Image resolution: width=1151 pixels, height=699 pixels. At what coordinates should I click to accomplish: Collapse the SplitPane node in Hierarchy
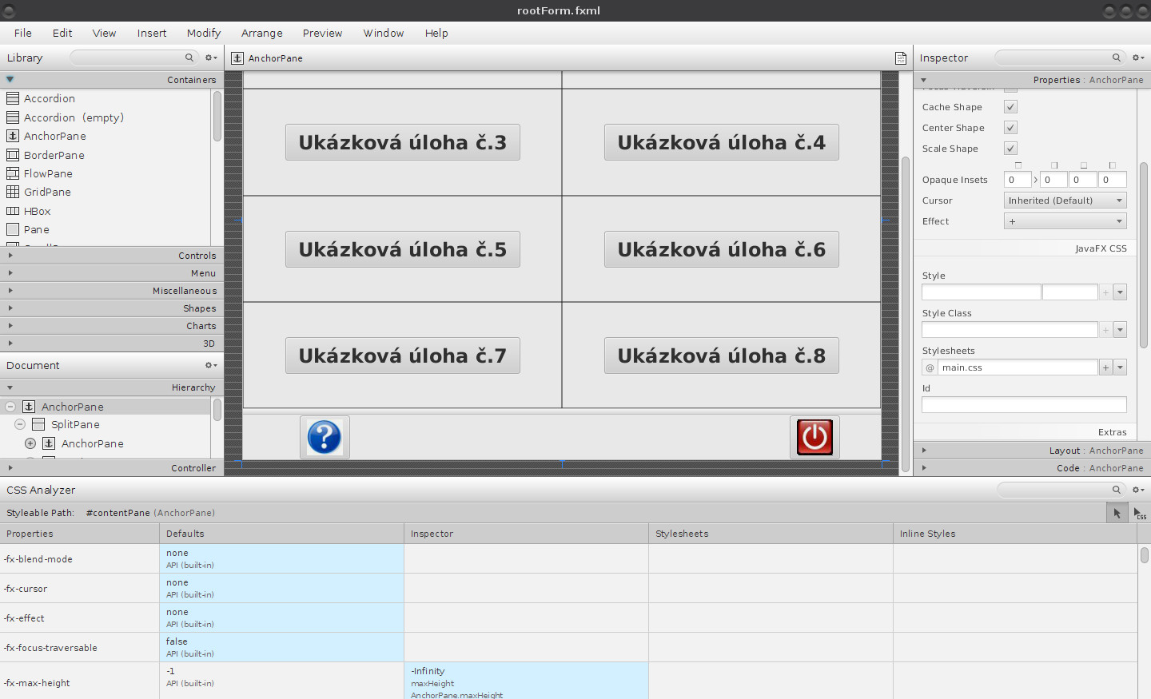[x=20, y=424]
